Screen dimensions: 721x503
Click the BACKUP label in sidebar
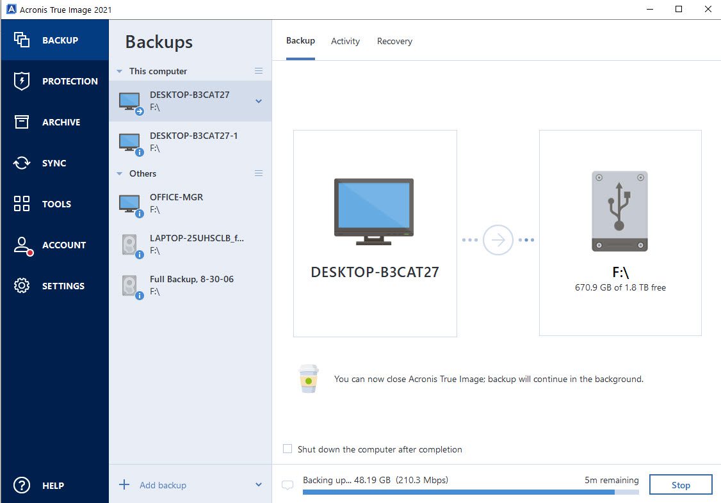coord(60,40)
